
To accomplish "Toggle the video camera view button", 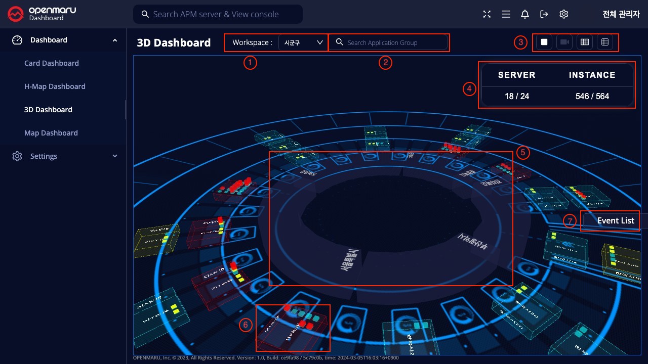I will pos(564,42).
